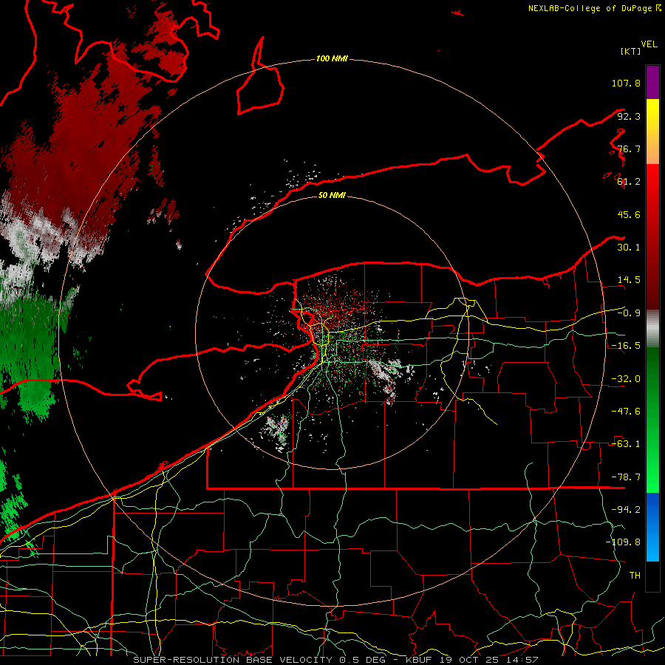Click the 50 NMI range ring label
Viewport: 665px width, 665px height.
coord(332,195)
